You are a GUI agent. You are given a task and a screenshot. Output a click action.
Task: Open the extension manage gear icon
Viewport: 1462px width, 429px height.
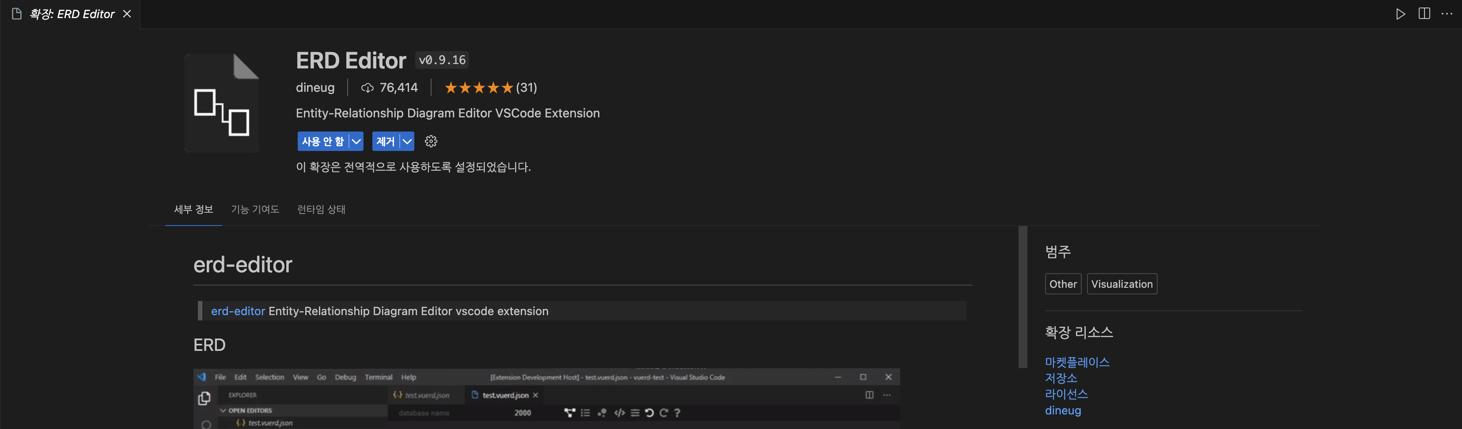(431, 141)
